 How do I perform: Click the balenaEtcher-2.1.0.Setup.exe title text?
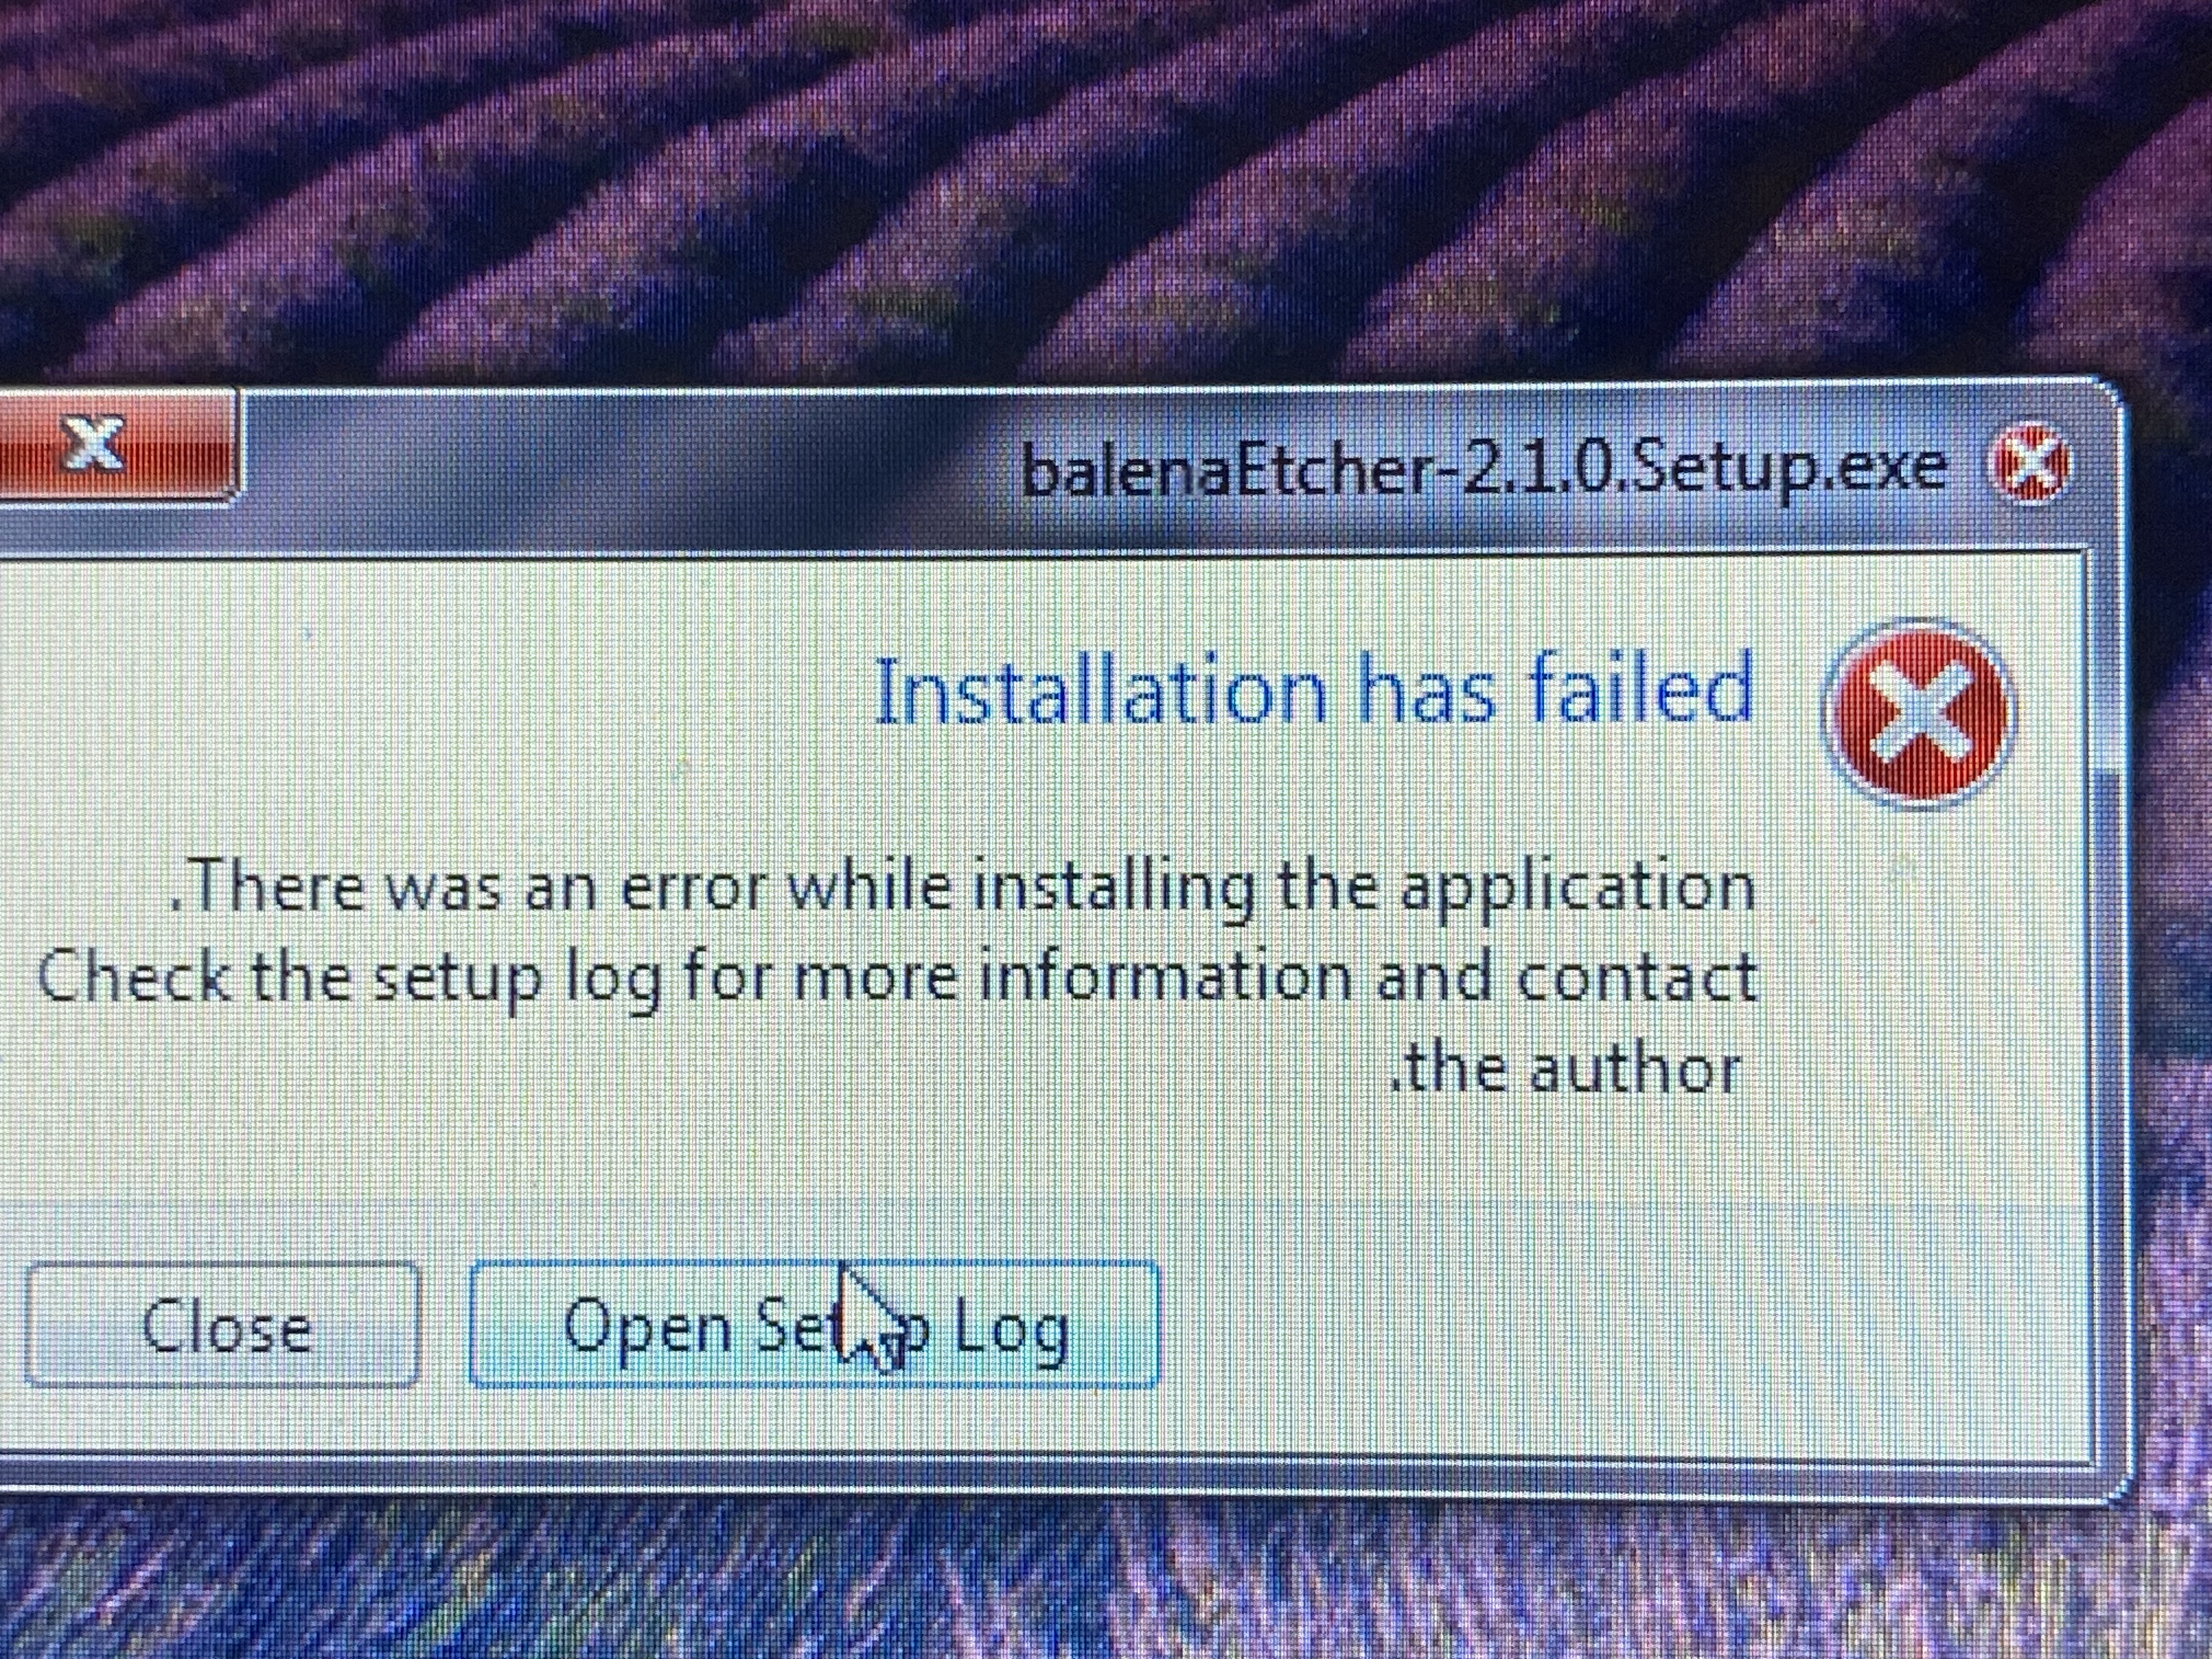click(x=1484, y=468)
